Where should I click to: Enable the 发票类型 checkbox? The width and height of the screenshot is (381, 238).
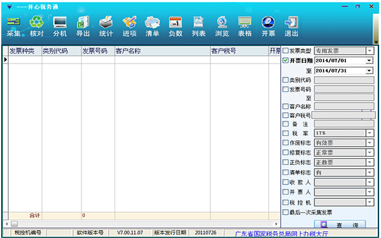click(285, 50)
